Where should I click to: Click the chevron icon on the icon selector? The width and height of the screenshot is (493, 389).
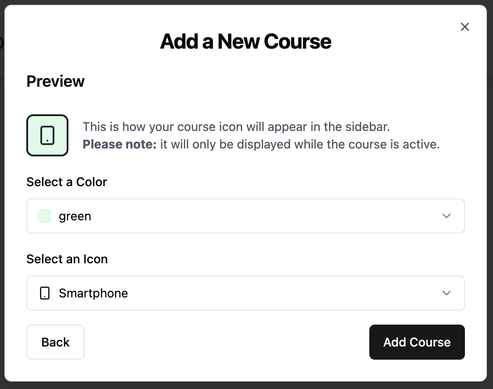coord(447,293)
